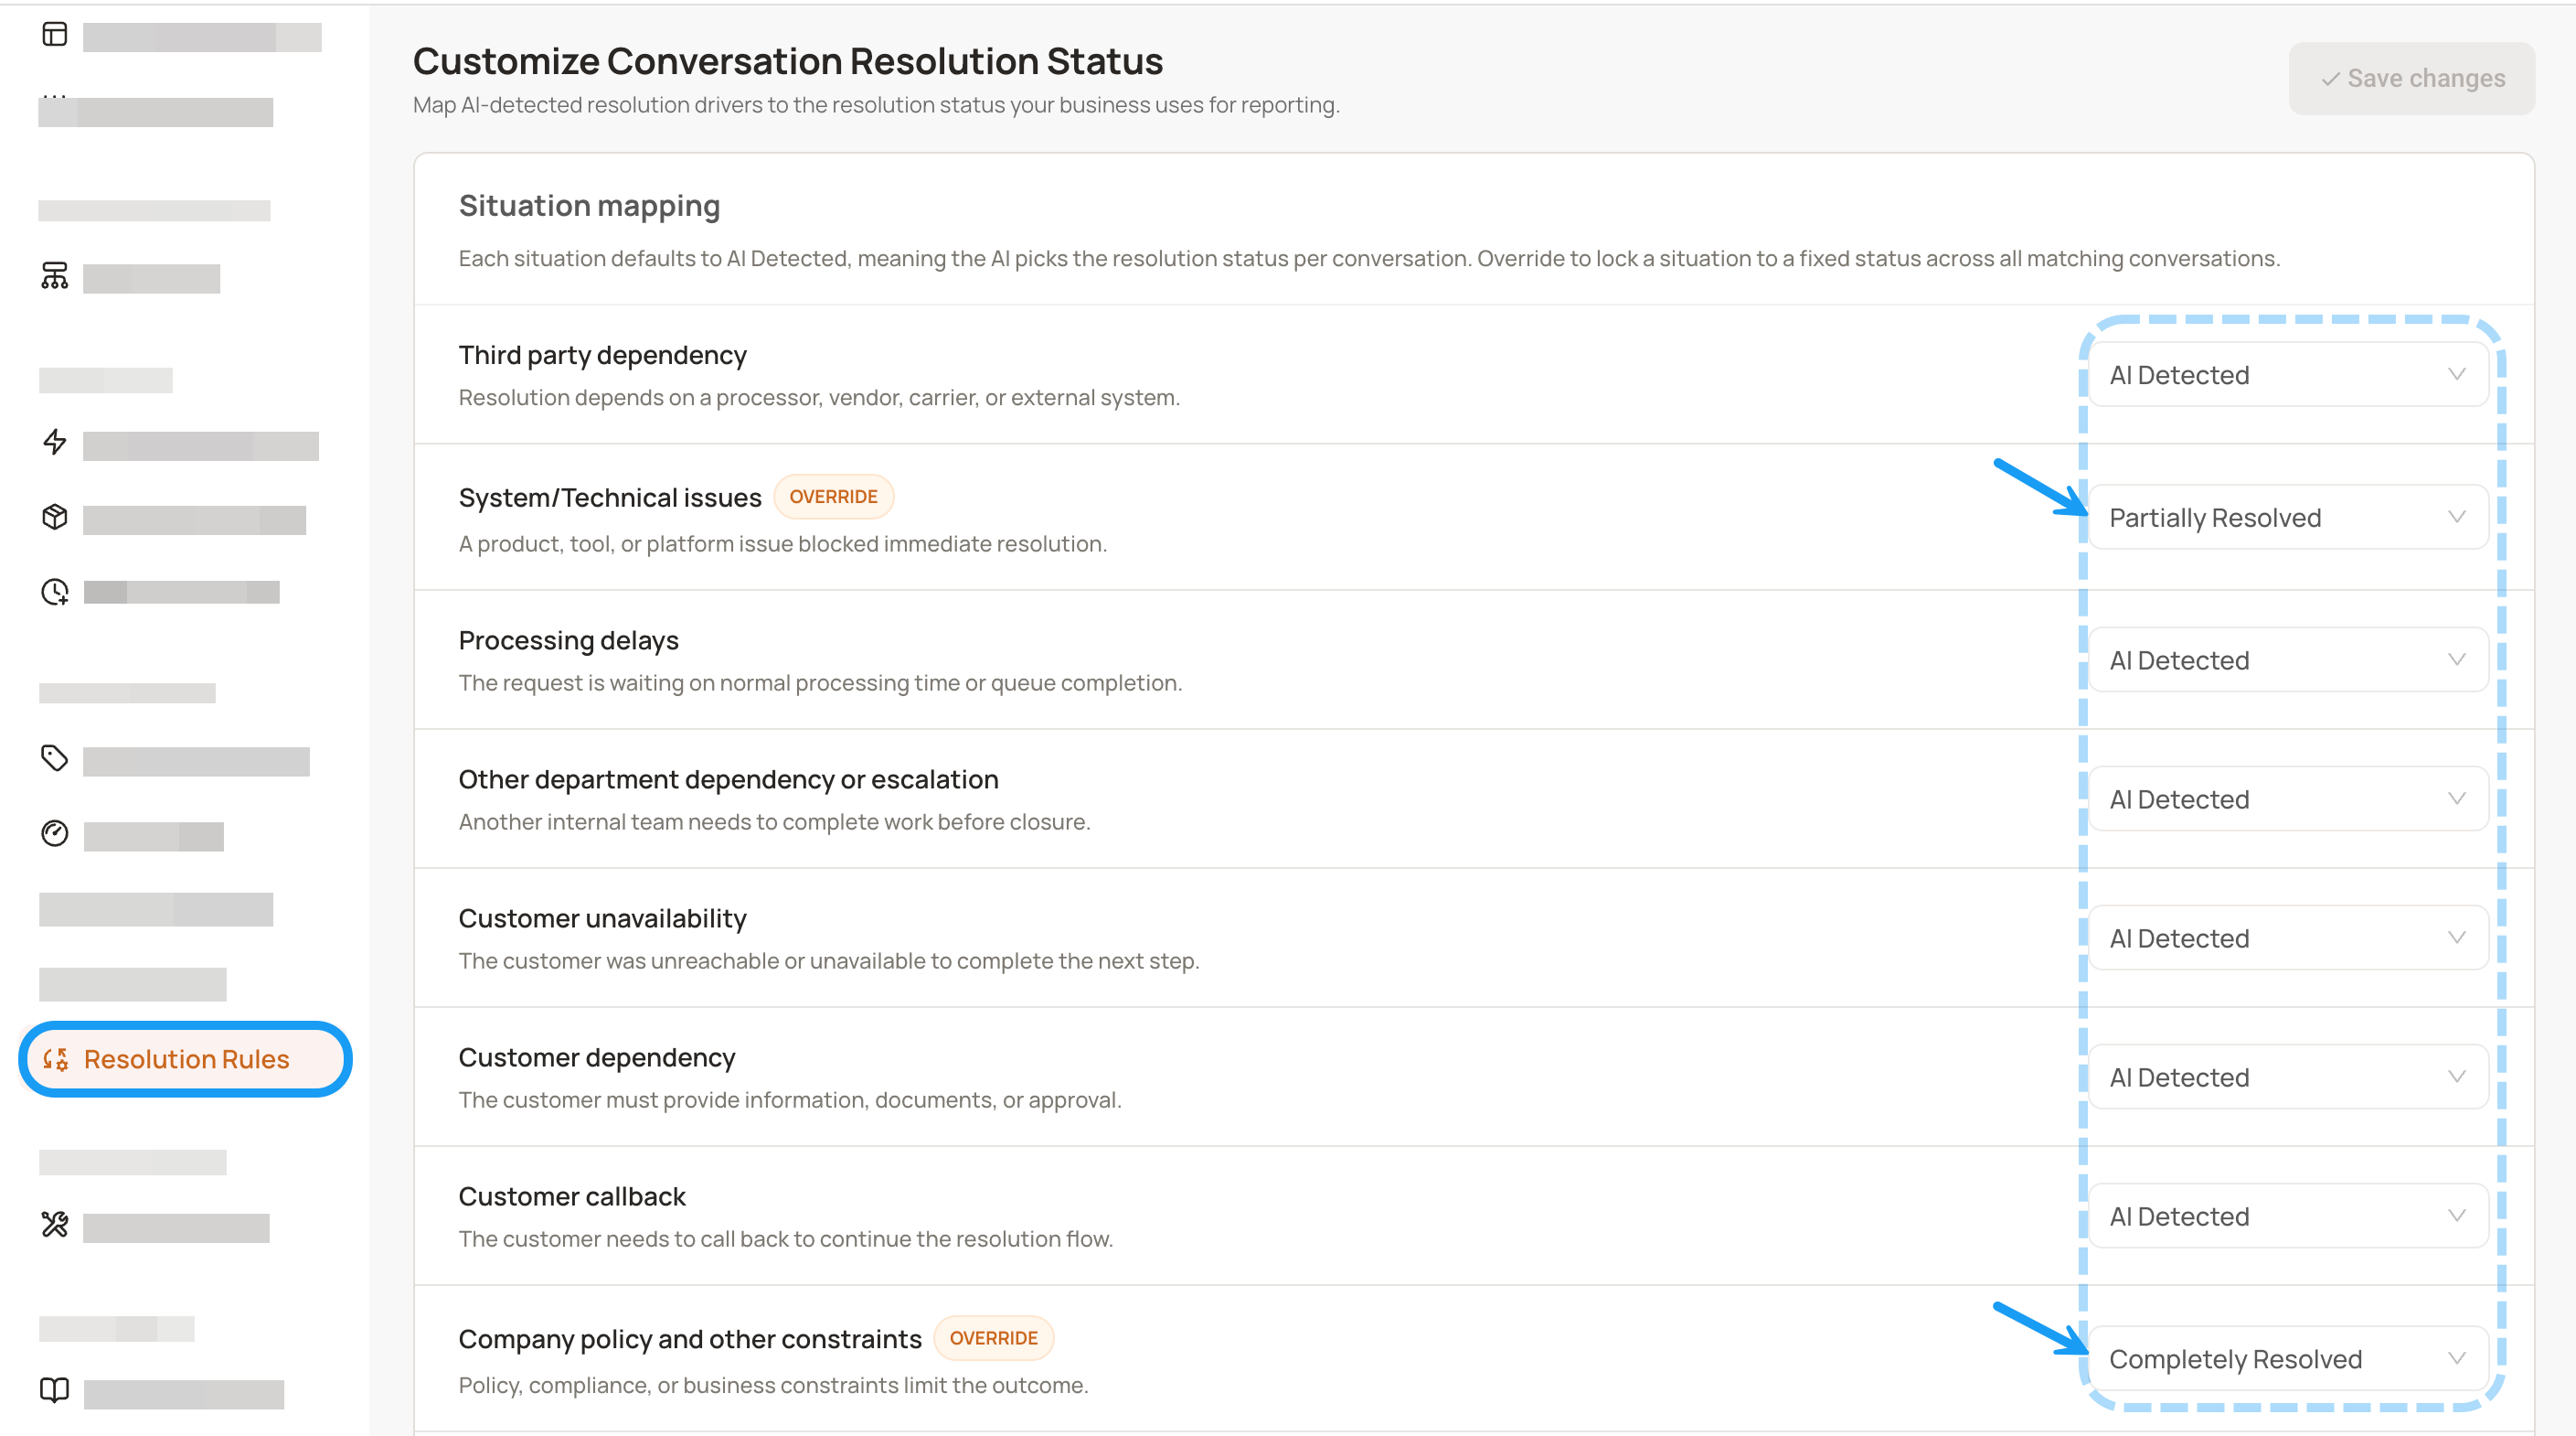Click OVERRIDE badge next to System/Technical issues
The width and height of the screenshot is (2576, 1436).
(833, 497)
